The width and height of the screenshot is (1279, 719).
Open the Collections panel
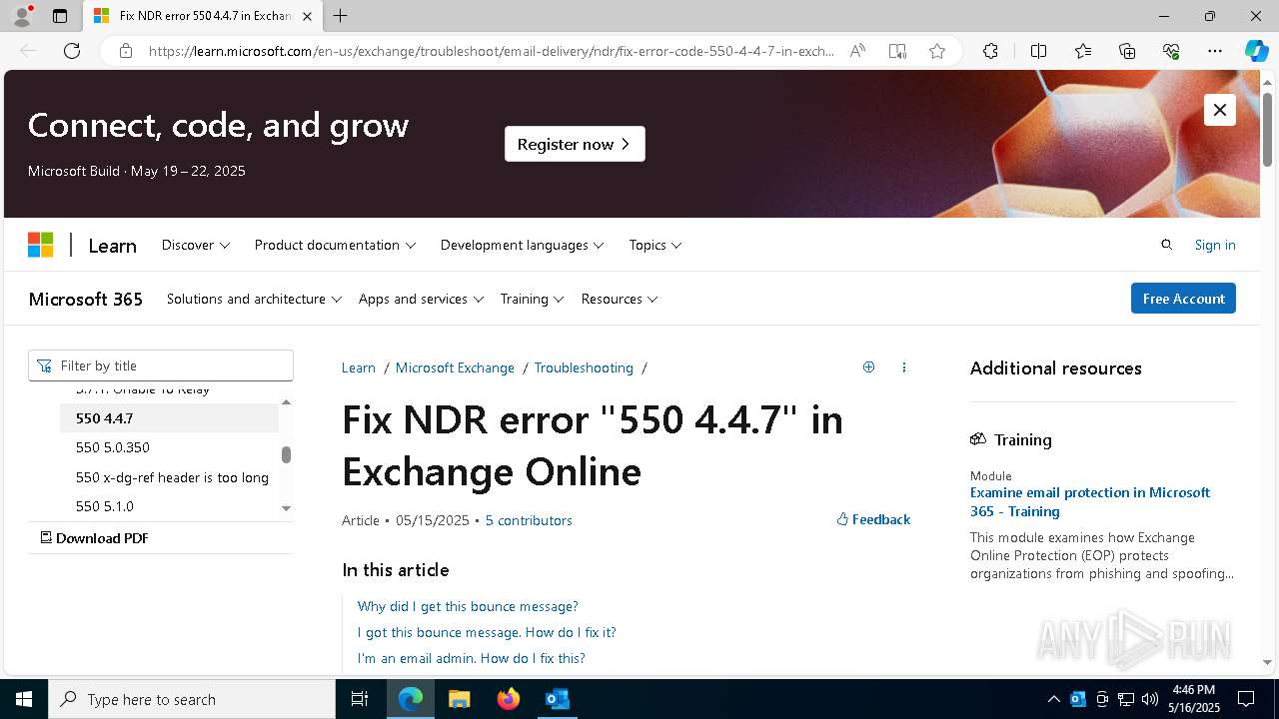click(1127, 51)
